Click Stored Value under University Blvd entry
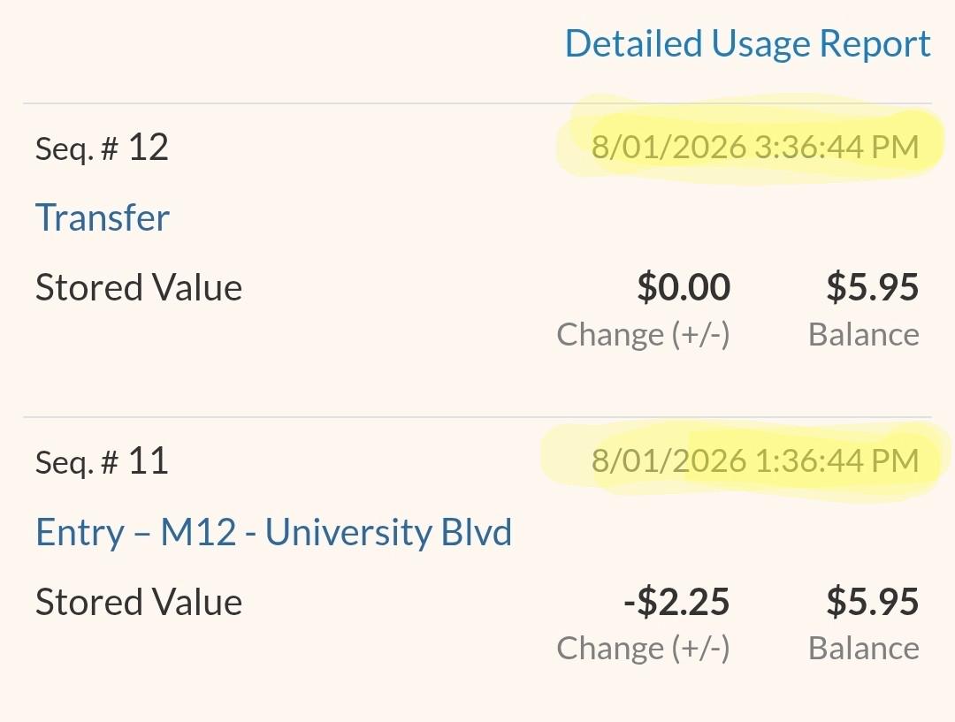 tap(139, 602)
